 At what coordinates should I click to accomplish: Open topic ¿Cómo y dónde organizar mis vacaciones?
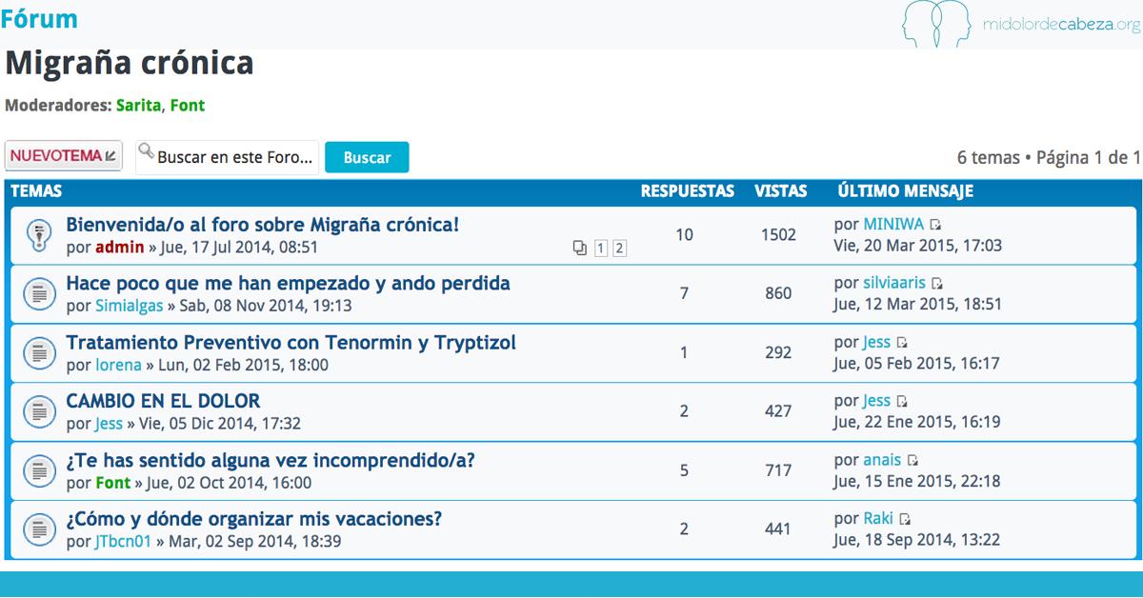[x=253, y=519]
